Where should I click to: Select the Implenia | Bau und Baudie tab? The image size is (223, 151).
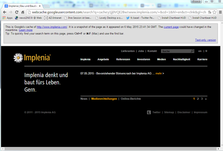coord(23,6)
